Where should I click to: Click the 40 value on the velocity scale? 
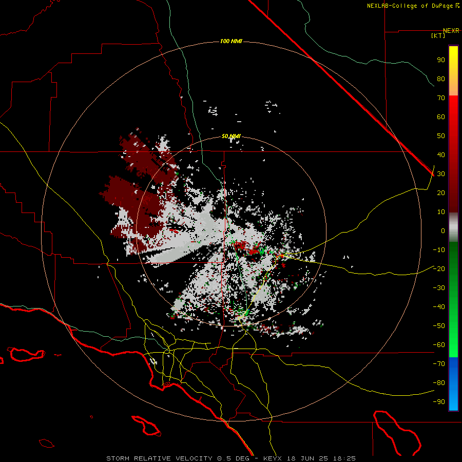tap(441, 155)
